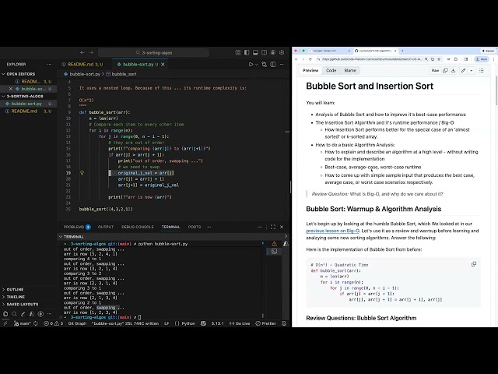Select the Blame view on GitHub file

pyautogui.click(x=350, y=70)
